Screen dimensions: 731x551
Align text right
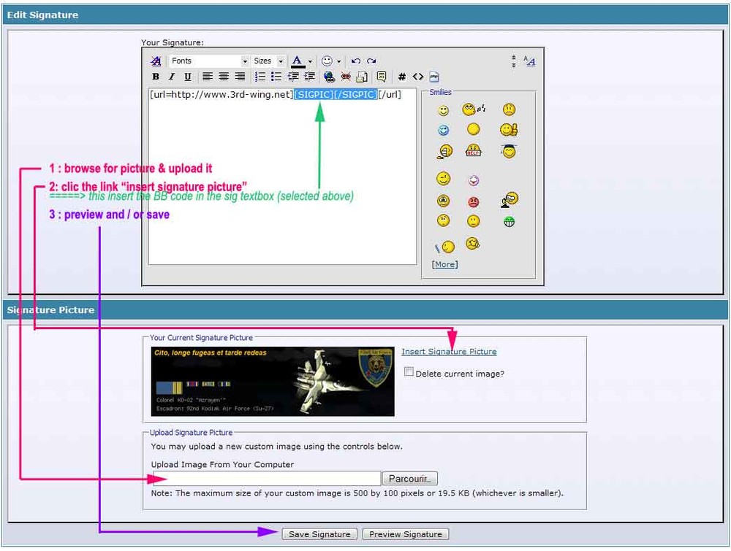point(240,77)
